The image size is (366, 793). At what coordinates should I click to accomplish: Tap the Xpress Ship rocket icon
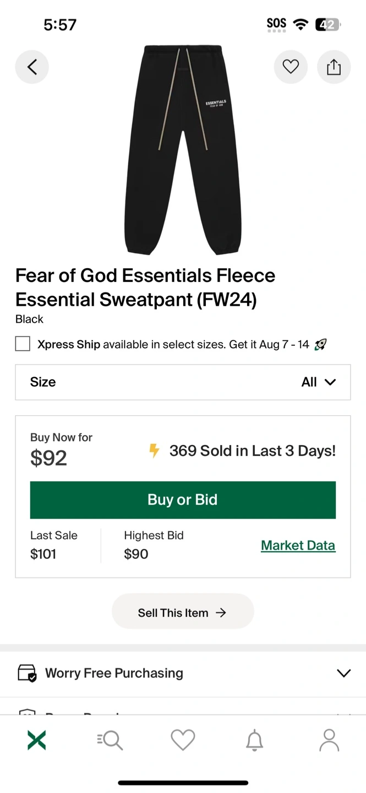[320, 345]
